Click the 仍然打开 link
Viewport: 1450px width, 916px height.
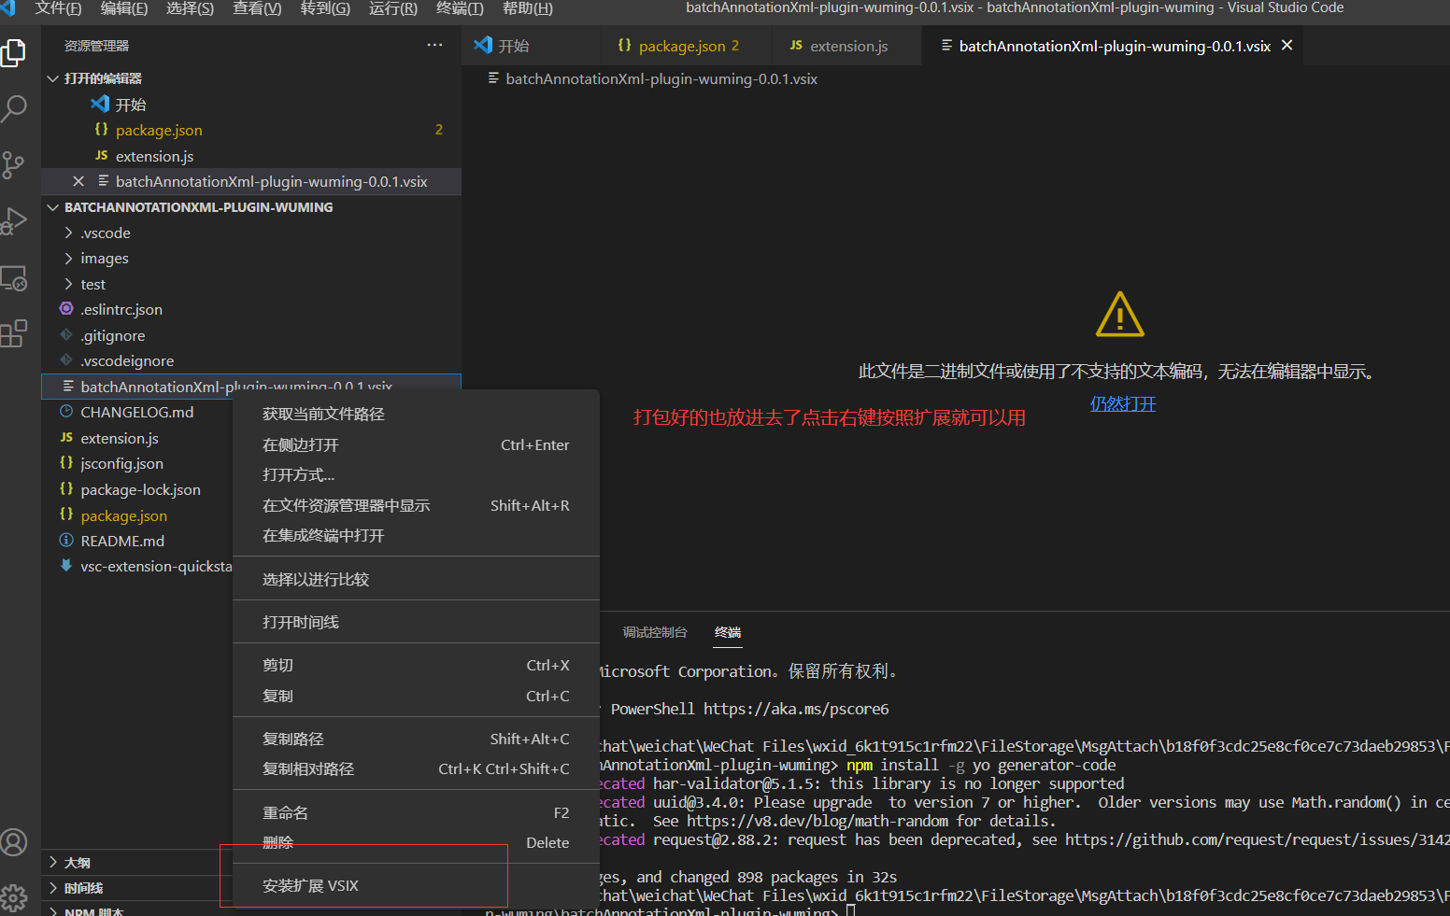[x=1123, y=403]
